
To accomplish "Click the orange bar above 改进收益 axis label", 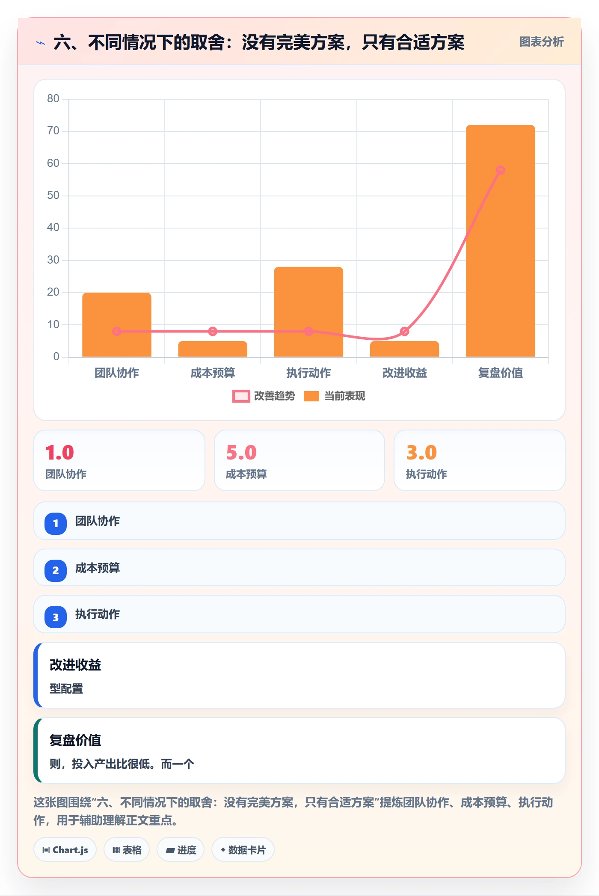I will click(x=404, y=349).
